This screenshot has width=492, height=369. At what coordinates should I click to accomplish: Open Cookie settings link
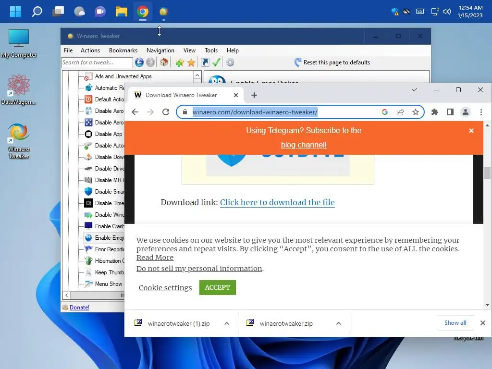tap(165, 288)
